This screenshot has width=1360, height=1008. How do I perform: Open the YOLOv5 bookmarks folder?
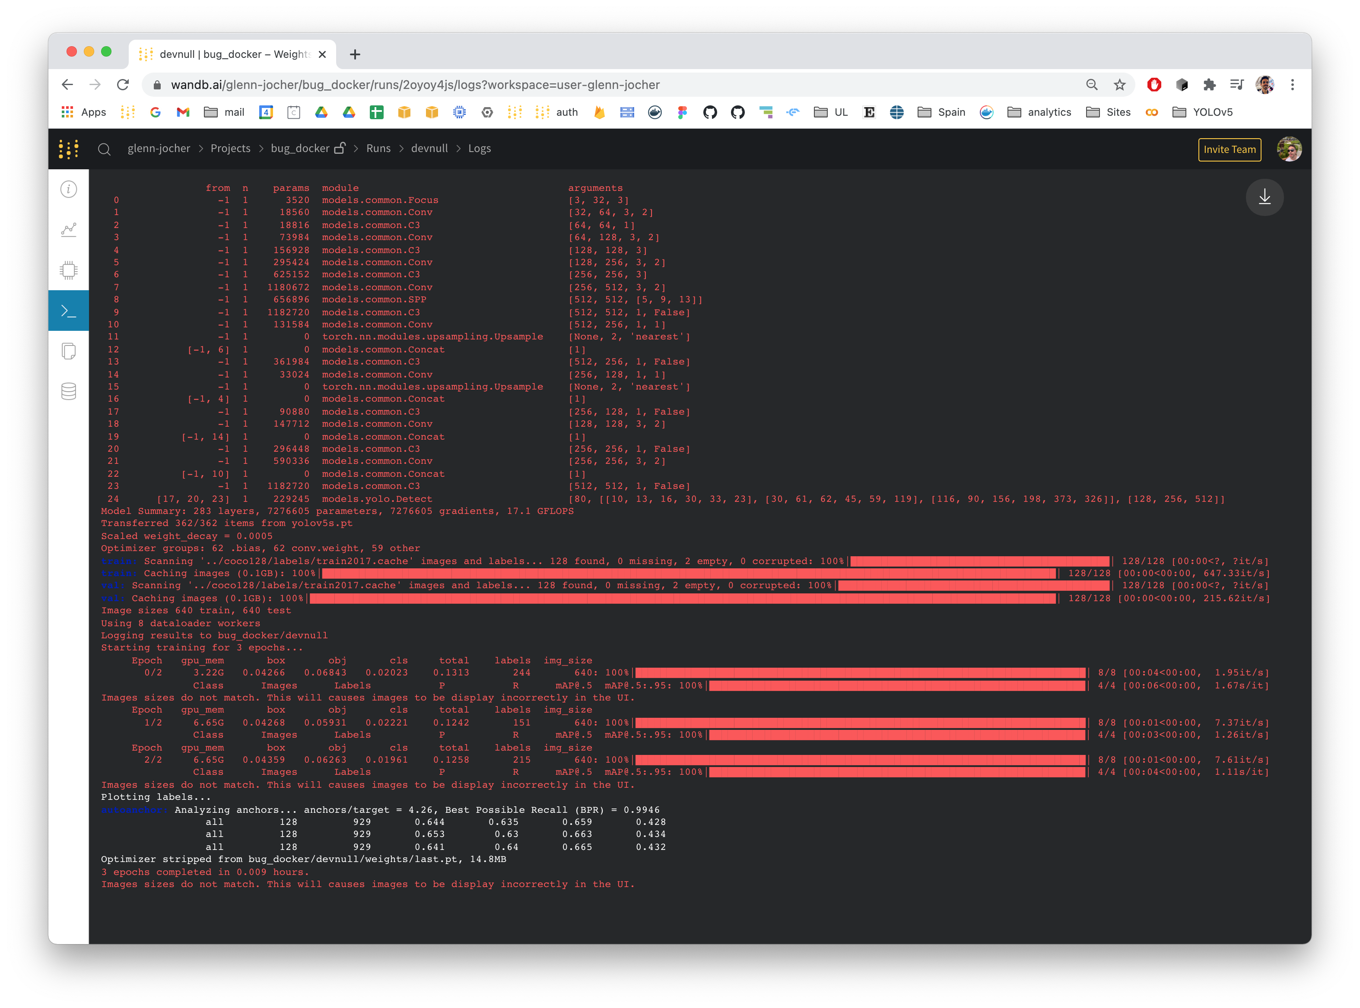tap(1202, 112)
